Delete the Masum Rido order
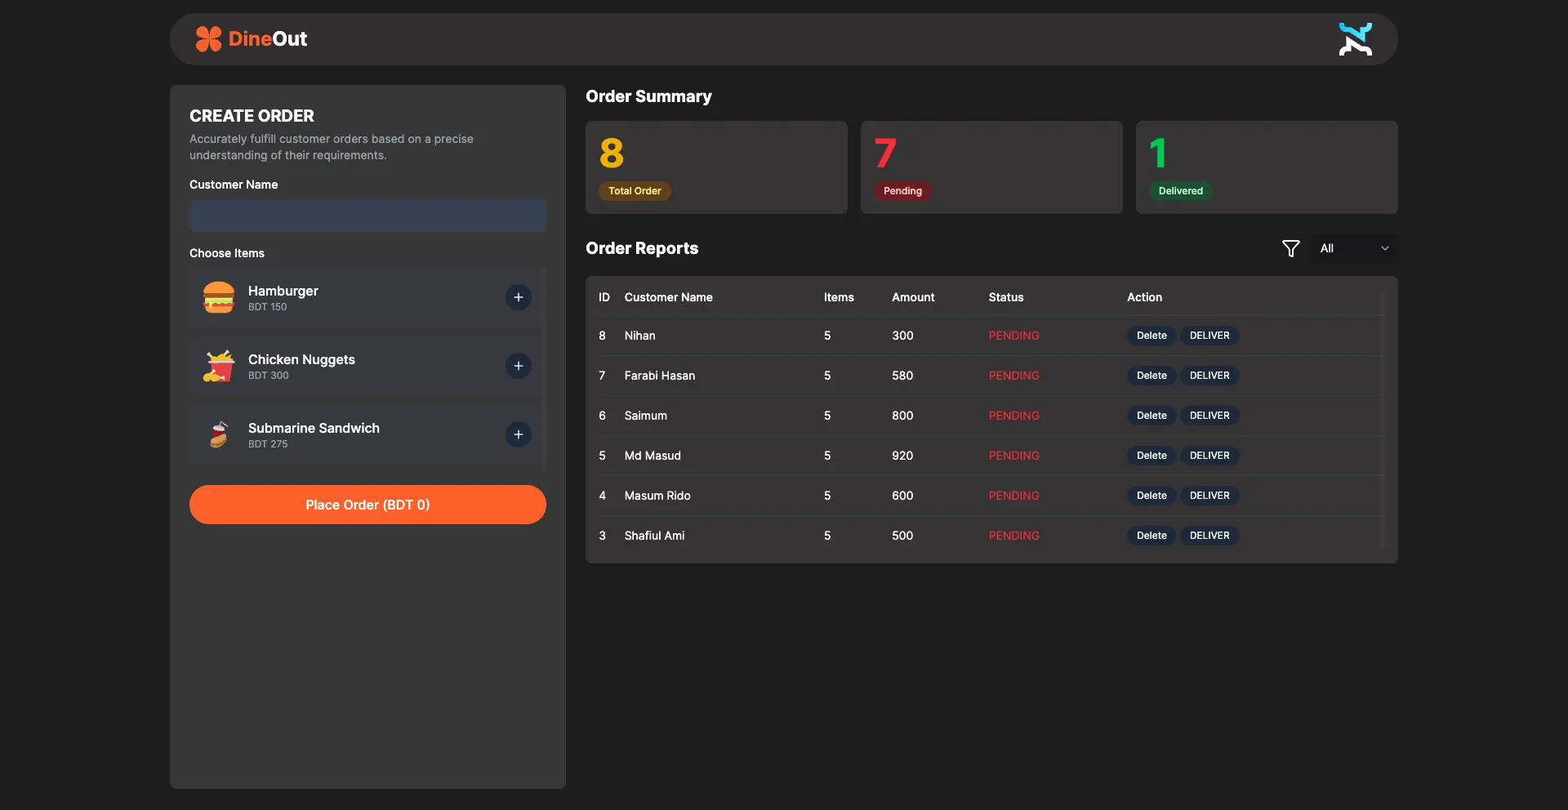The height and width of the screenshot is (810, 1568). pos(1151,496)
